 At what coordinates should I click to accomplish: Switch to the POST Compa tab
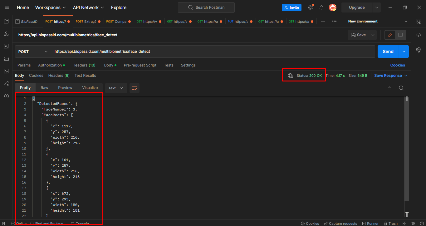(x=119, y=22)
